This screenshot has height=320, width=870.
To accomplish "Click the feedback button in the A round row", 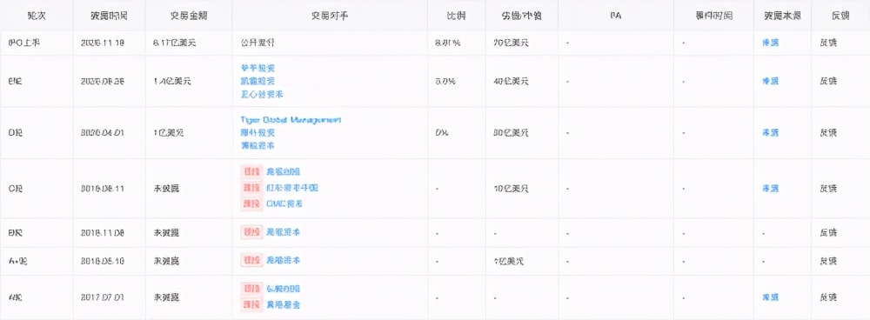I will click(828, 297).
